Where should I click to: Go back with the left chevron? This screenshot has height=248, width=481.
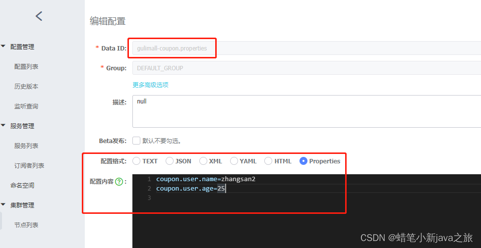39,16
